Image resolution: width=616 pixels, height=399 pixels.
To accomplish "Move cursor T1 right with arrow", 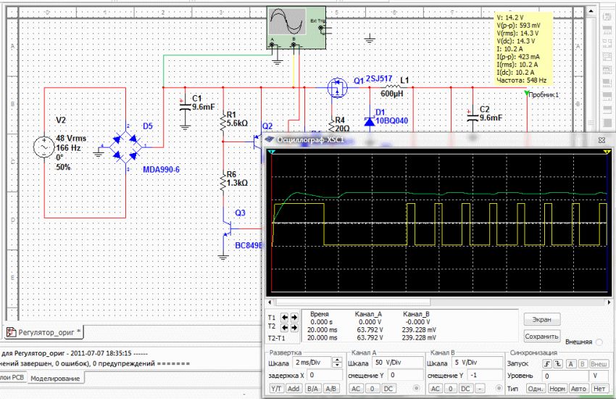I will coord(295,317).
